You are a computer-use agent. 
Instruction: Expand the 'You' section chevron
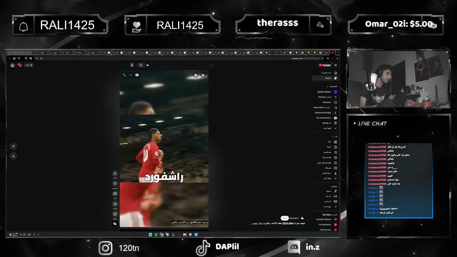[x=332, y=137]
